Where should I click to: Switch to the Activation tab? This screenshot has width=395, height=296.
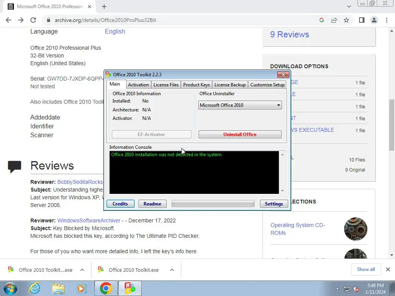pos(138,85)
